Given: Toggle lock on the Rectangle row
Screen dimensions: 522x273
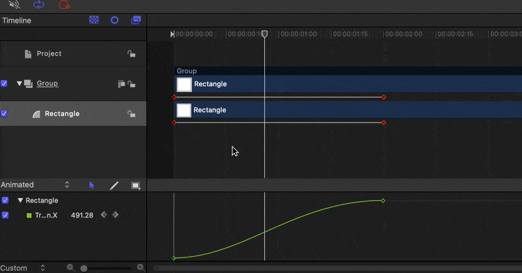Looking at the screenshot, I should (132, 114).
